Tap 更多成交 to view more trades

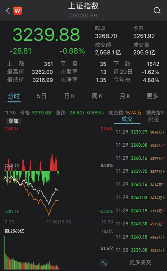pyautogui.click(x=140, y=262)
